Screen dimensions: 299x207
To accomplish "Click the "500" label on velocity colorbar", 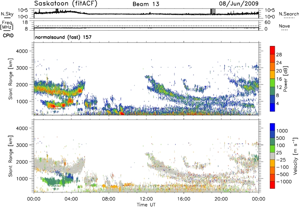I will pyautogui.click(x=281, y=138).
